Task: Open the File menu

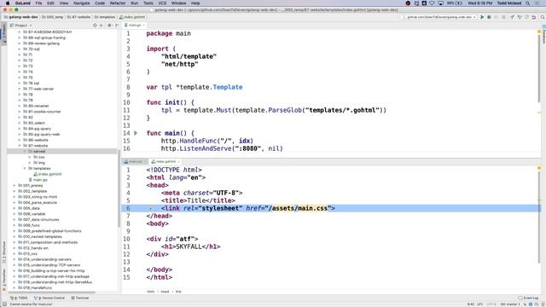Action: (38, 3)
